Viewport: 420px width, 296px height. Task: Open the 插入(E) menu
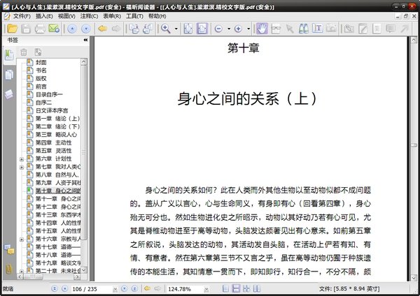pos(44,16)
